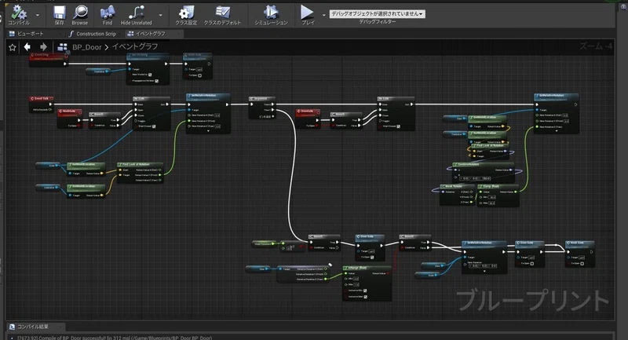
Task: Toggle Propagate to Children checkbox
Action: point(156,81)
